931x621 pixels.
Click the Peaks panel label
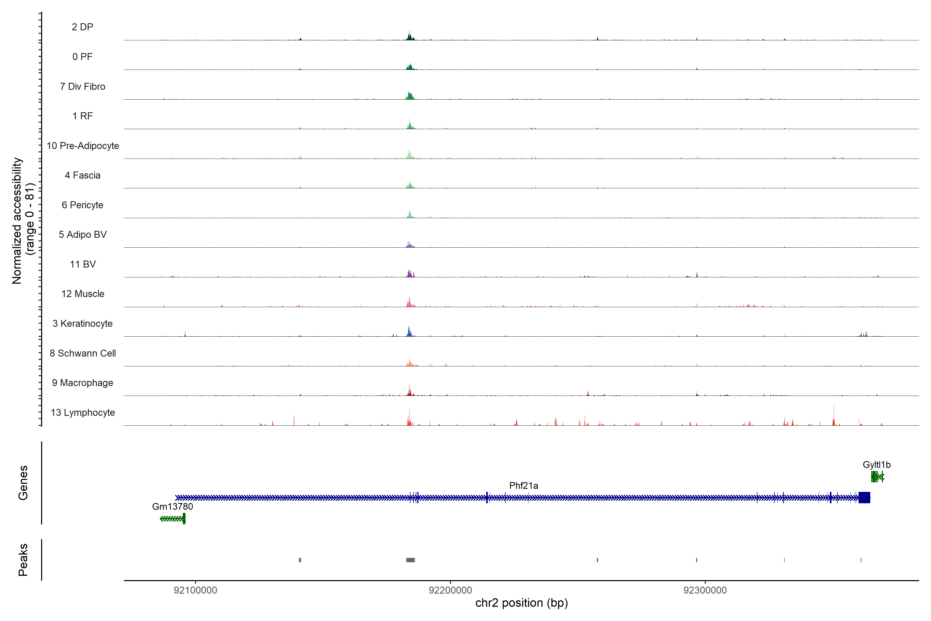click(23, 560)
